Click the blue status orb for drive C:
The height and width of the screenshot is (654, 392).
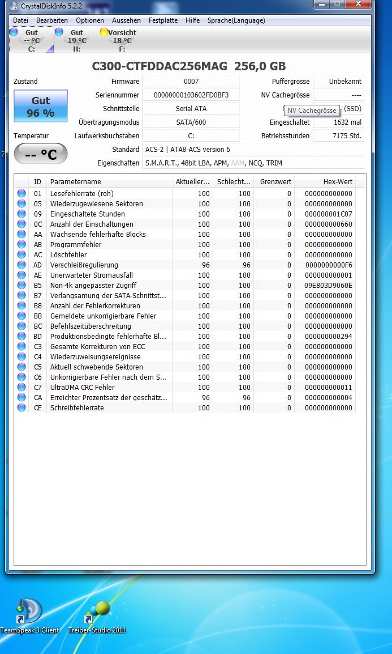tap(14, 32)
